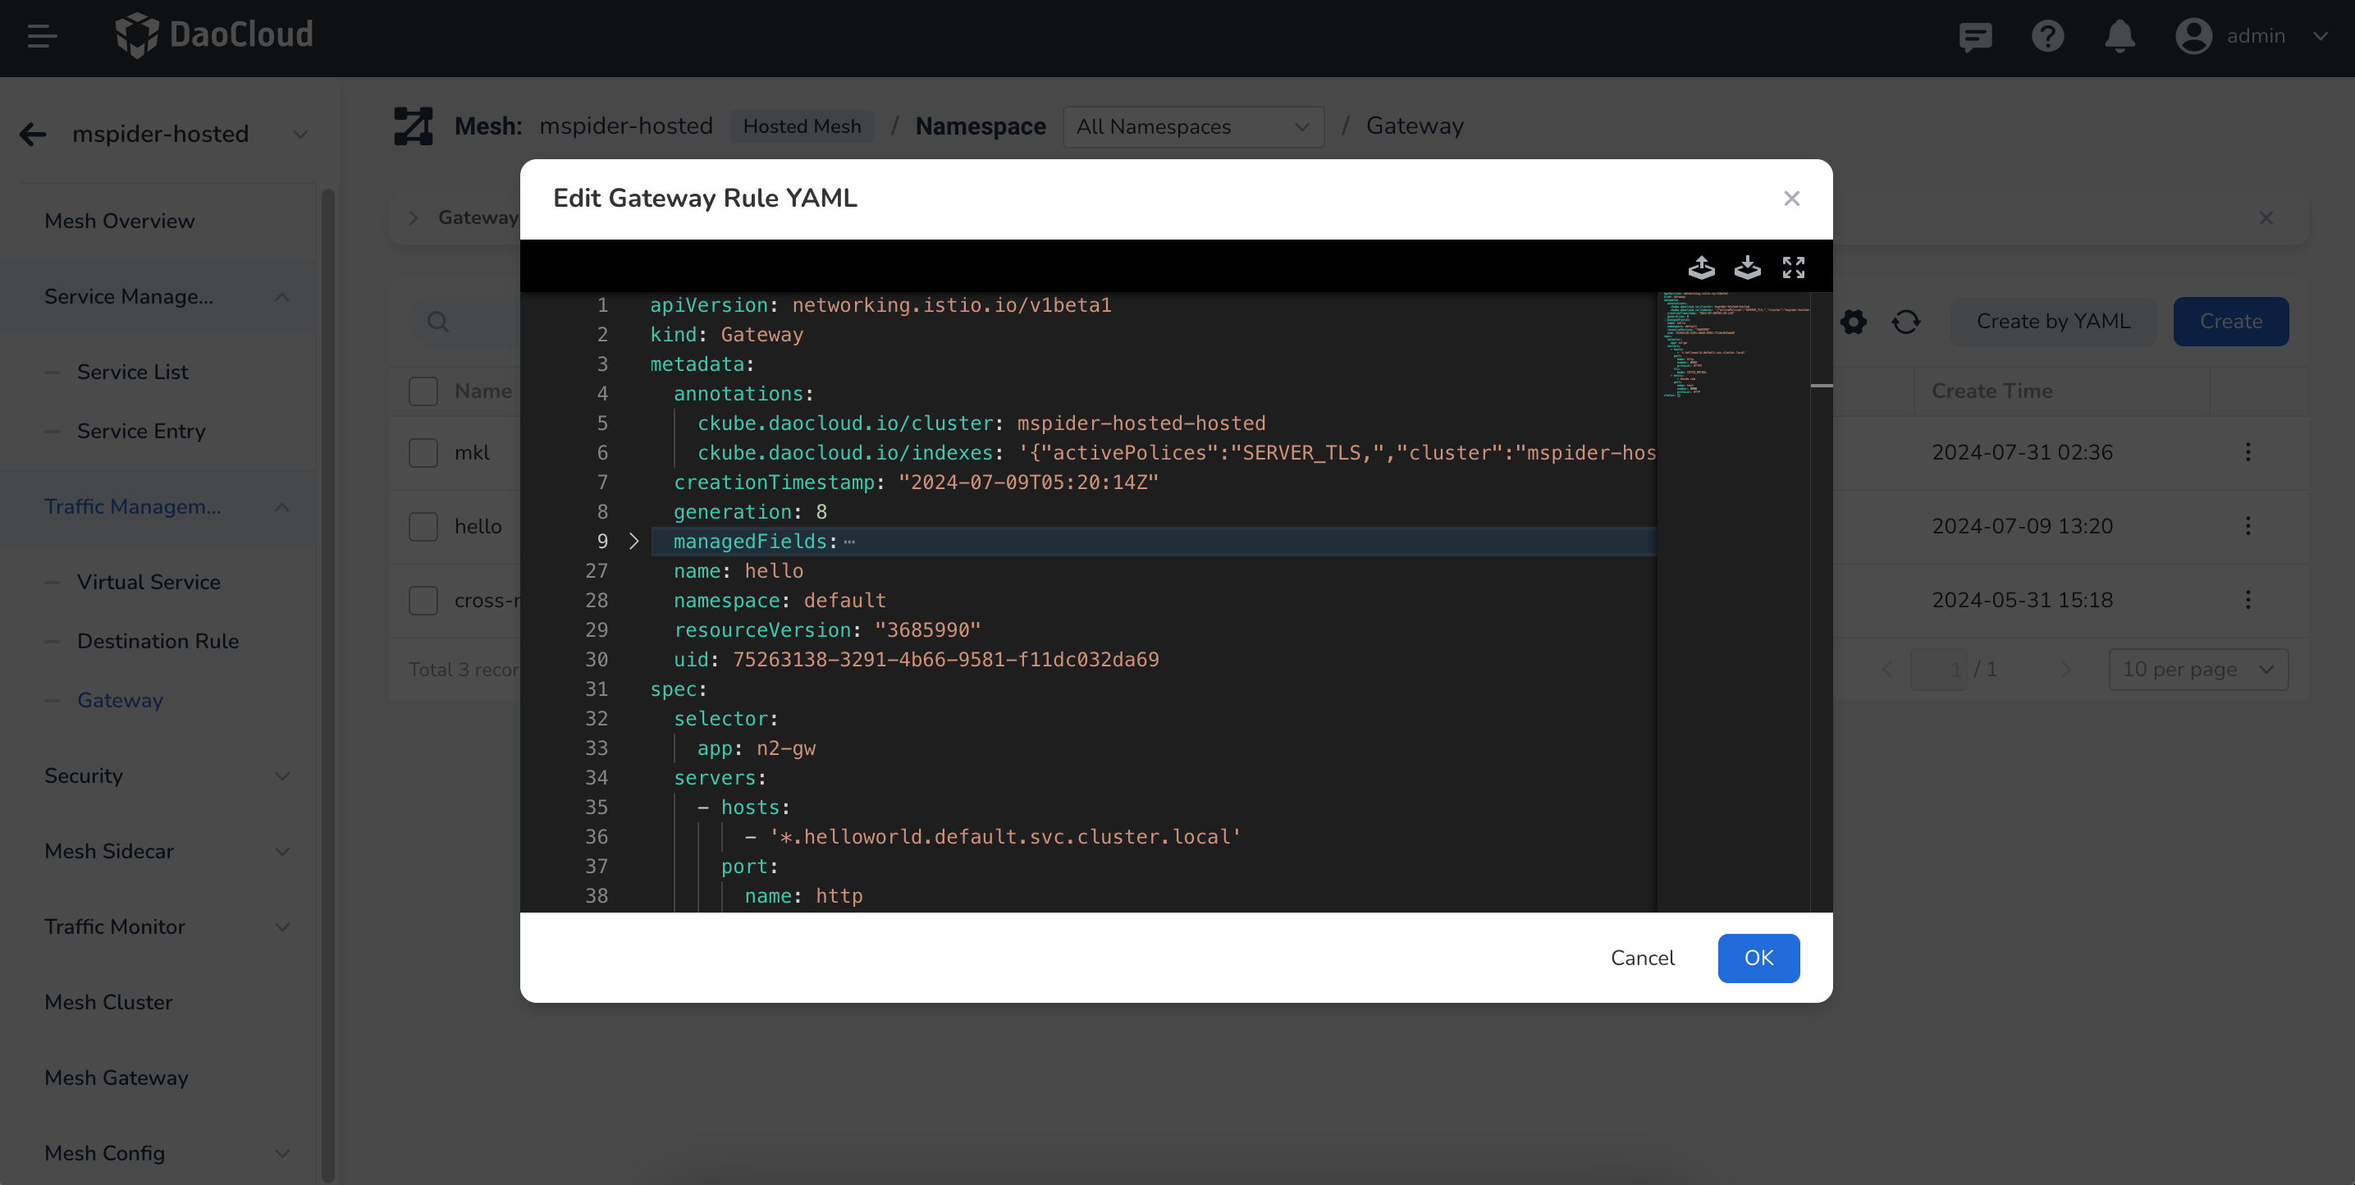The height and width of the screenshot is (1185, 2355).
Task: Open the help question mark icon
Action: [2047, 37]
